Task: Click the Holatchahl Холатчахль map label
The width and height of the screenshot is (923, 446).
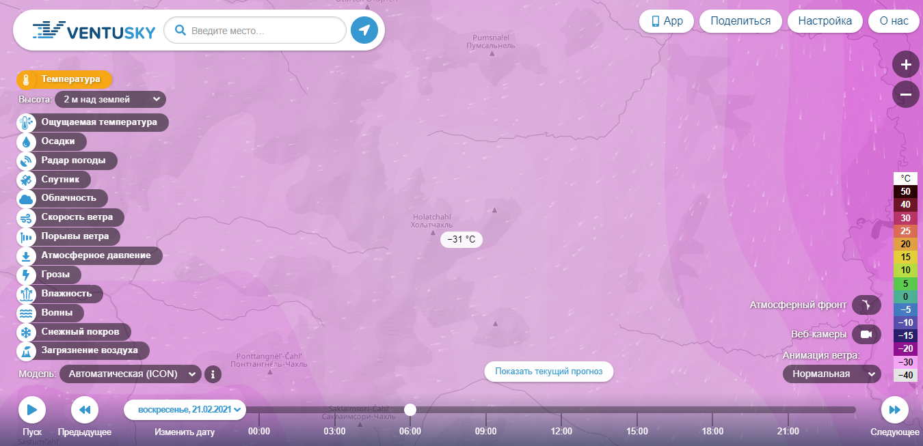Action: click(x=431, y=221)
